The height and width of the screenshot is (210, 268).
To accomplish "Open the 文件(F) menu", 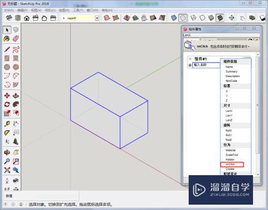I will [9, 10].
